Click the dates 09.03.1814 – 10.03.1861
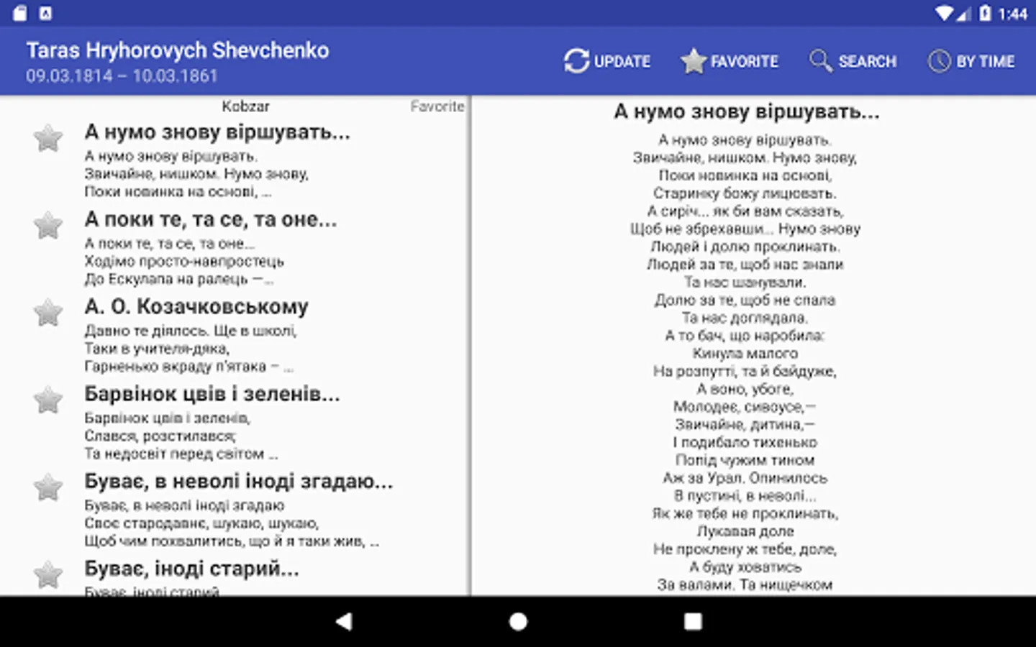This screenshot has width=1036, height=647. click(122, 75)
